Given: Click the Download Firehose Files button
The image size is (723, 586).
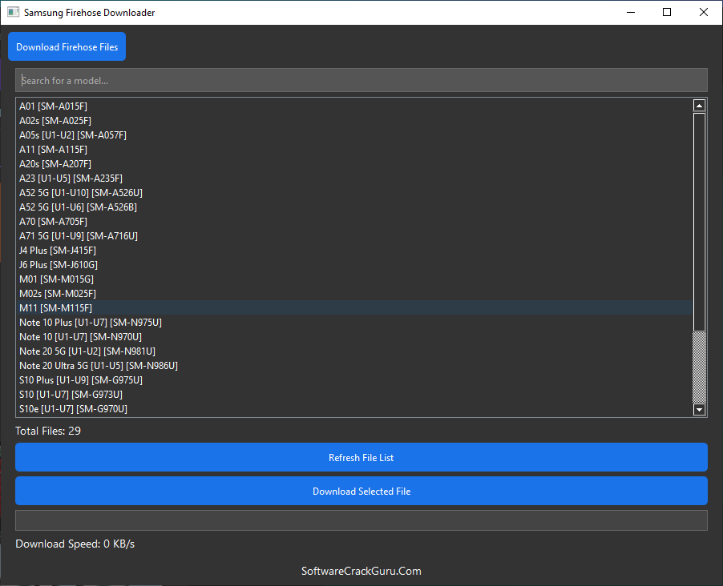Looking at the screenshot, I should click(67, 47).
